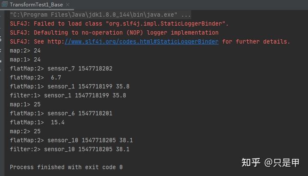Close the TransformTest1_Base tab with its x

point(68,5)
